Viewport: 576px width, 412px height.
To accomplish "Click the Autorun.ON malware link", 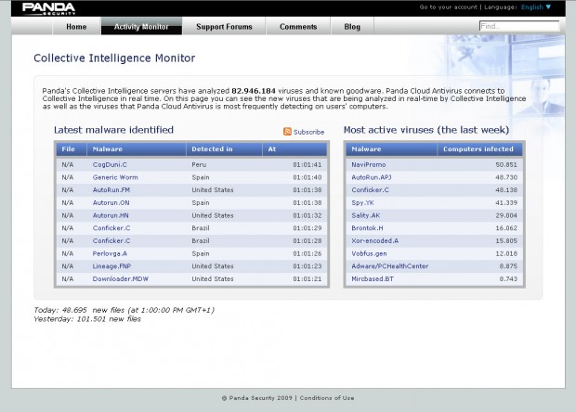I will click(111, 202).
